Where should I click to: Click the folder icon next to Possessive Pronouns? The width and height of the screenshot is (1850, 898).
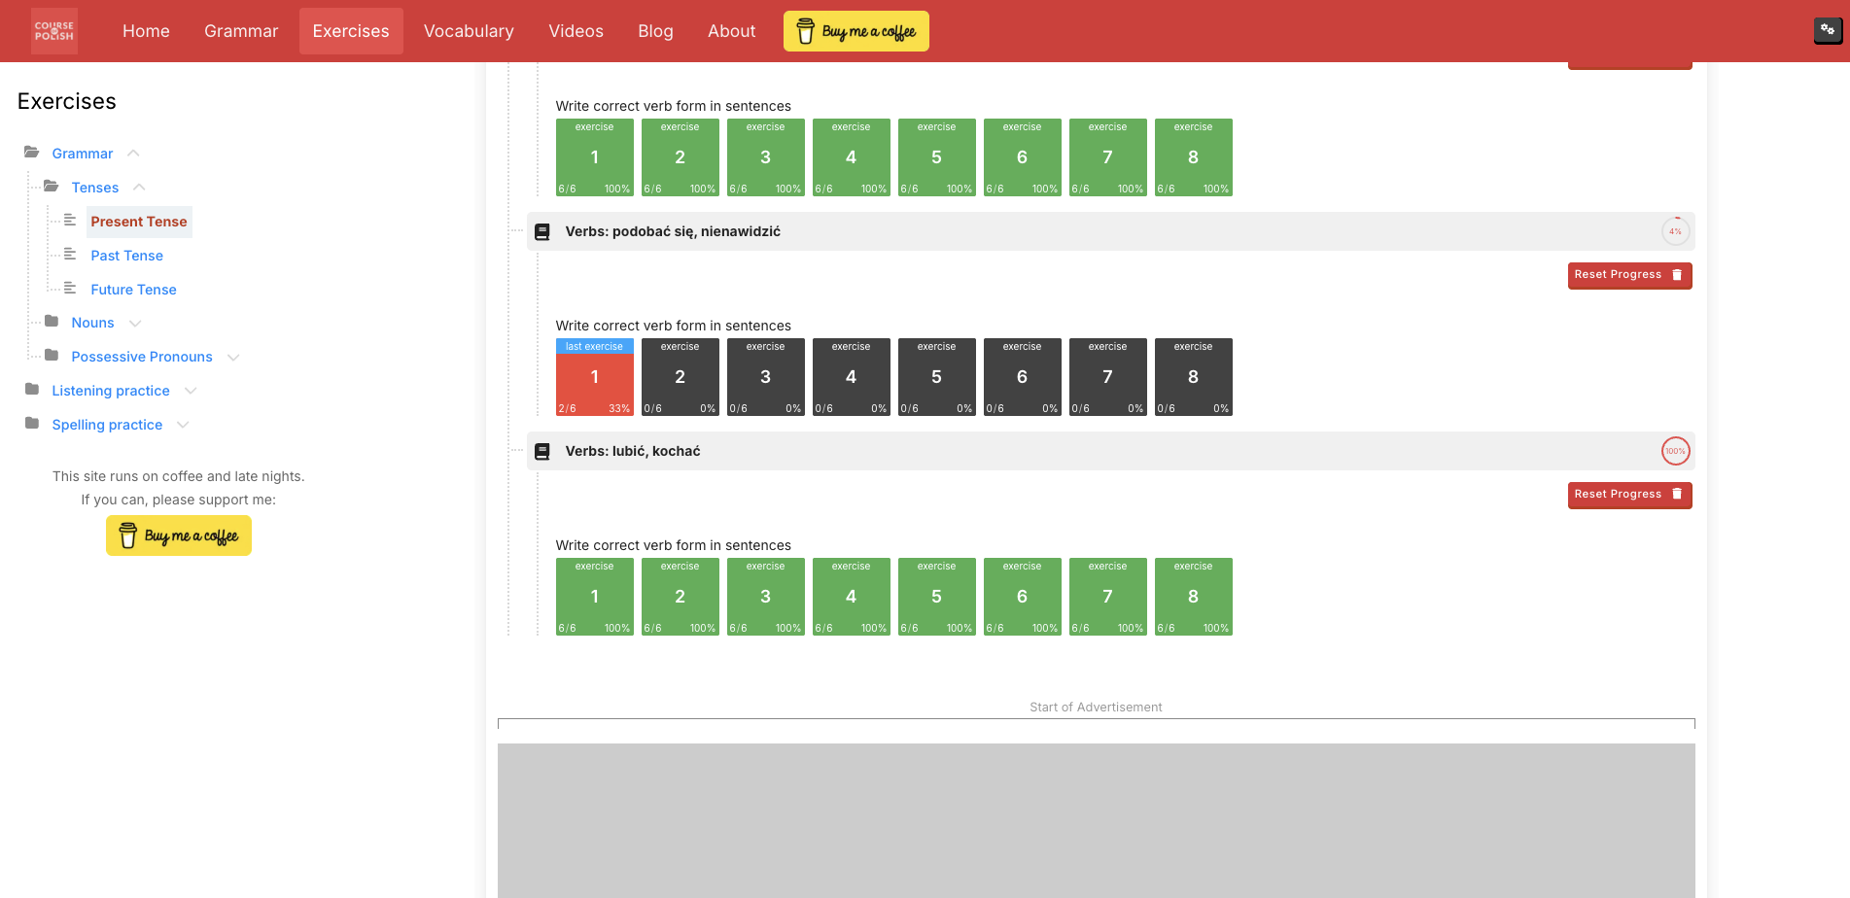(x=52, y=356)
